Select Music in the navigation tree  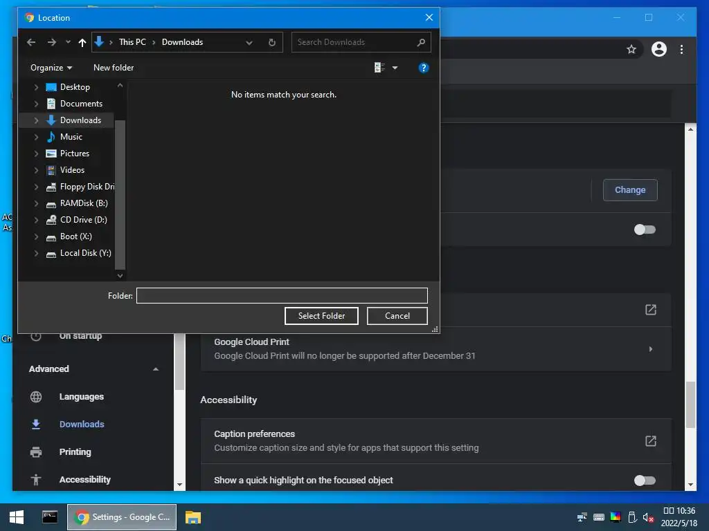tap(71, 137)
